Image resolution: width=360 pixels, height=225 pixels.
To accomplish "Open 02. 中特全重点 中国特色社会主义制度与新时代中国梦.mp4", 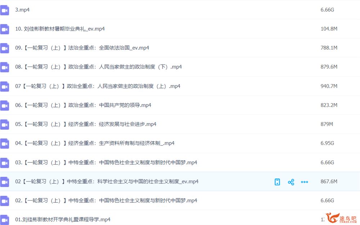I will tap(106, 201).
